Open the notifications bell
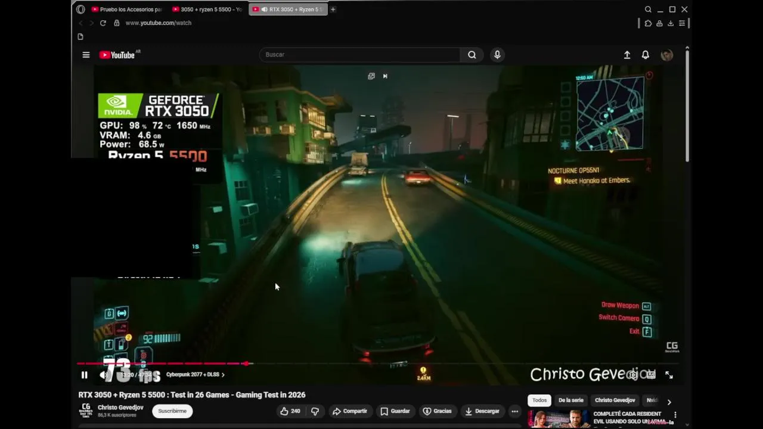This screenshot has height=429, width=763. click(x=645, y=55)
